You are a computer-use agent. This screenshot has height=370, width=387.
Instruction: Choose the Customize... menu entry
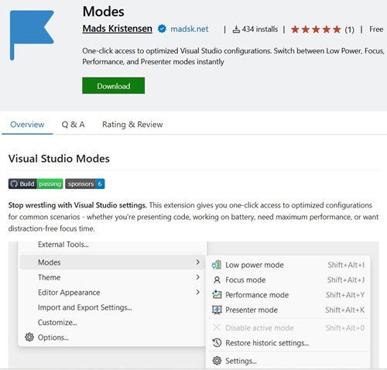point(112,322)
